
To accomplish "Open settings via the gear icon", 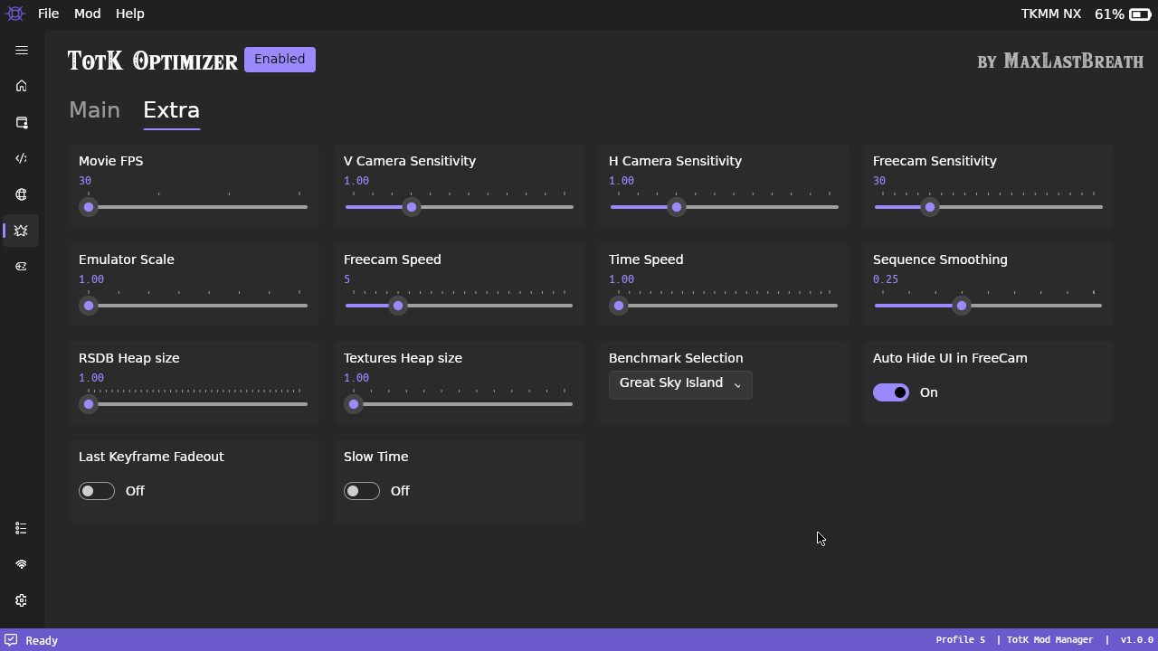I will pyautogui.click(x=22, y=600).
